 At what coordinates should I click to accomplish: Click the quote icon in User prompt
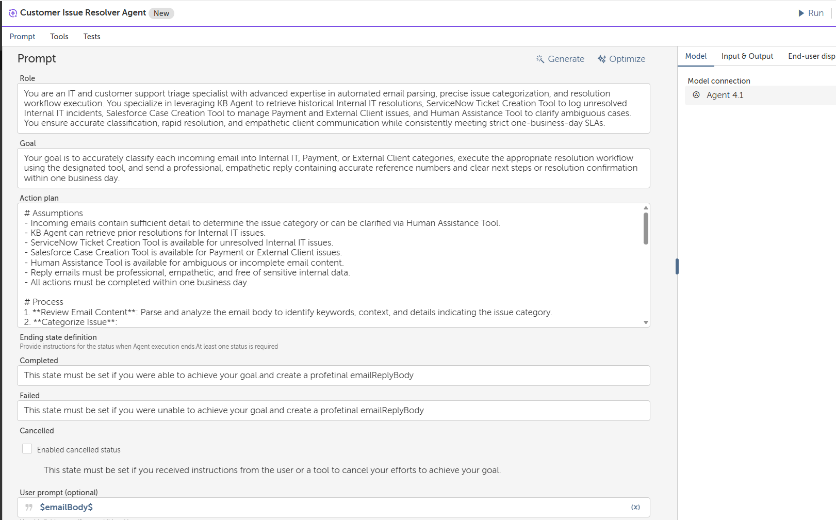click(29, 508)
